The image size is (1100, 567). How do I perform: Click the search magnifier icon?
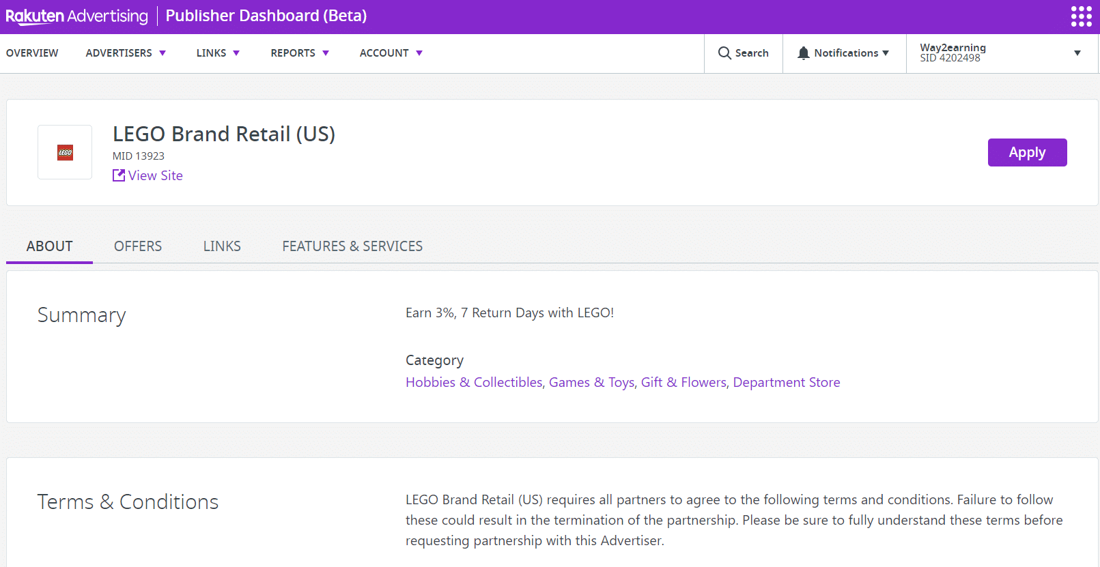coord(724,53)
